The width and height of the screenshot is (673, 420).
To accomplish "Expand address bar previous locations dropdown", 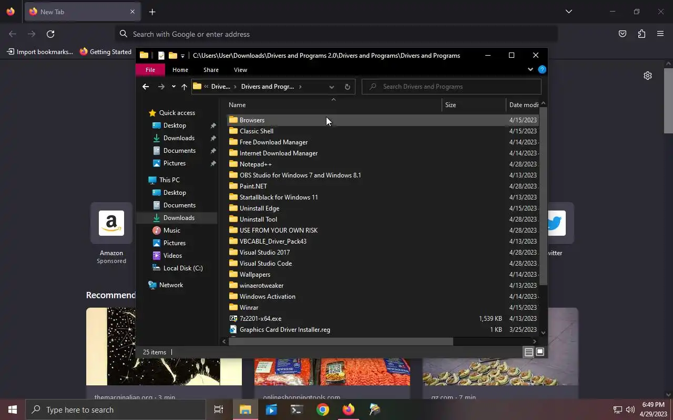I will [x=331, y=87].
